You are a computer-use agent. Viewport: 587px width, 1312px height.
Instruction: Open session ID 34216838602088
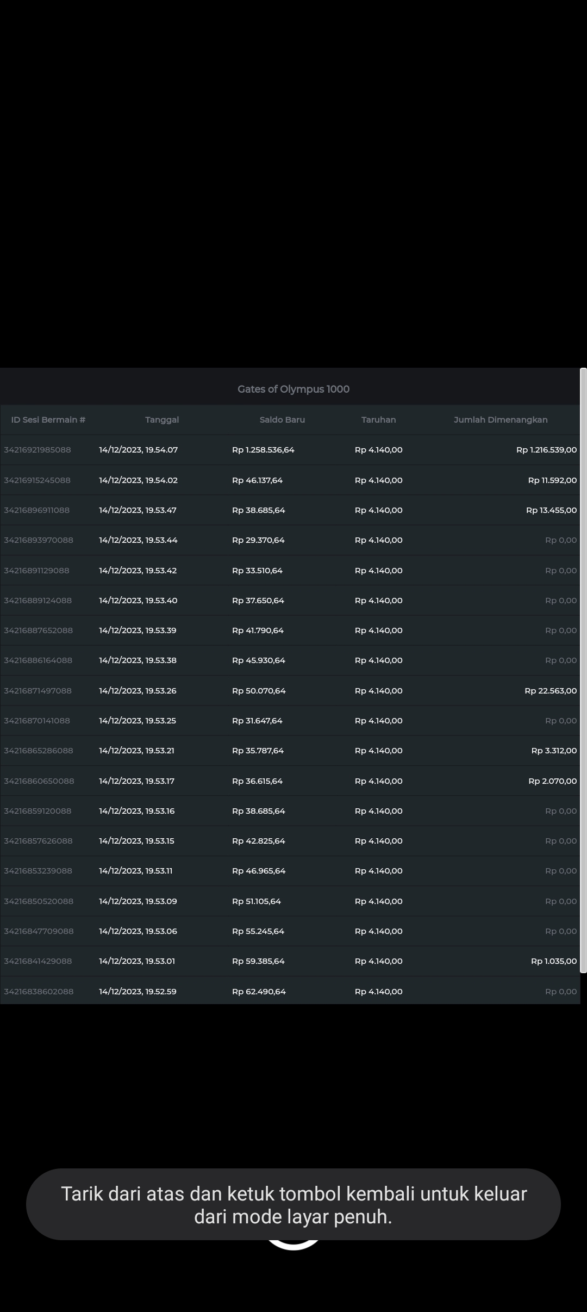39,992
